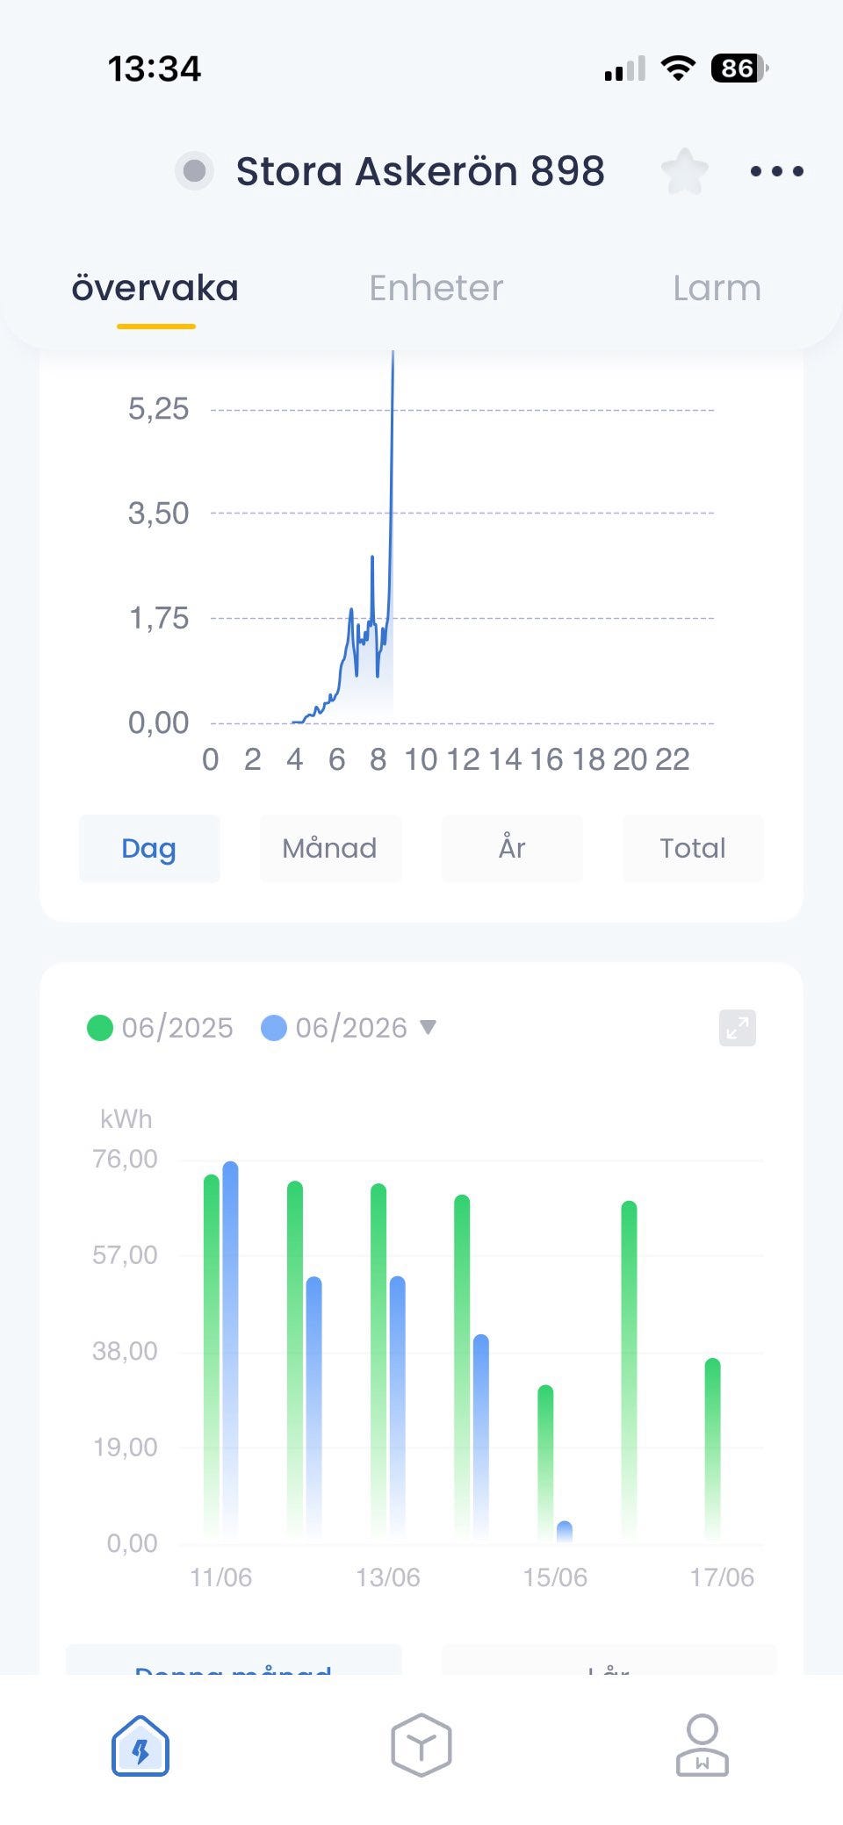Select the År period button
Viewport: 843px width, 1825px height.
(512, 848)
